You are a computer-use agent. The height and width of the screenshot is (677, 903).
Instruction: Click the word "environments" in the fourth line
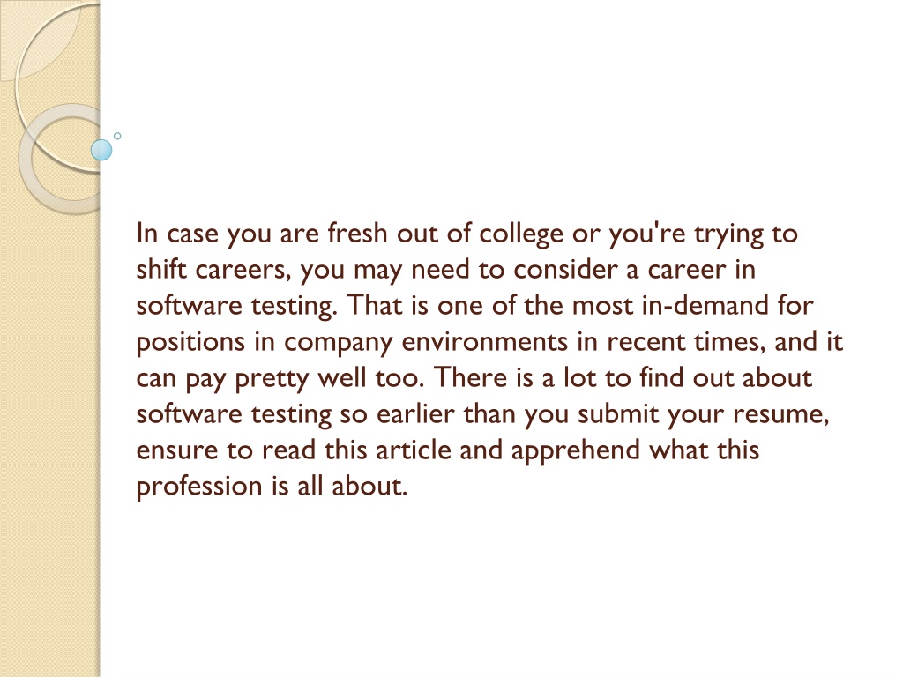pyautogui.click(x=484, y=342)
